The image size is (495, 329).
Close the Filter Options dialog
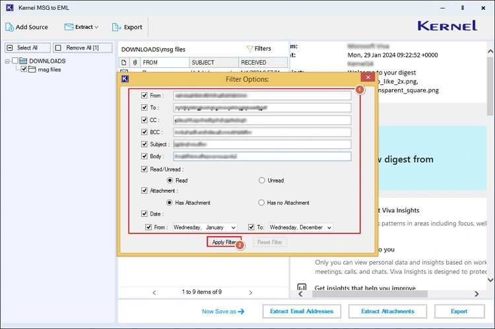(x=368, y=77)
